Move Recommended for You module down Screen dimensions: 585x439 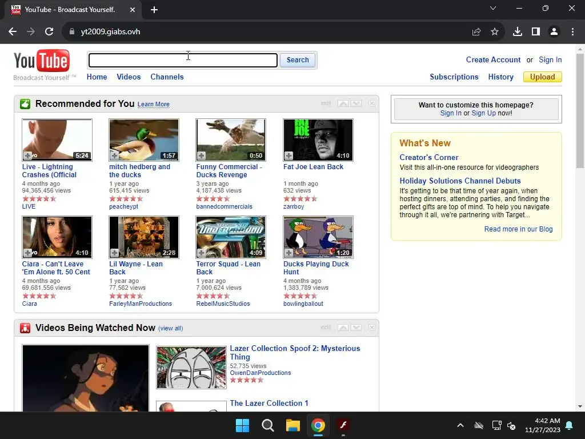click(x=356, y=103)
